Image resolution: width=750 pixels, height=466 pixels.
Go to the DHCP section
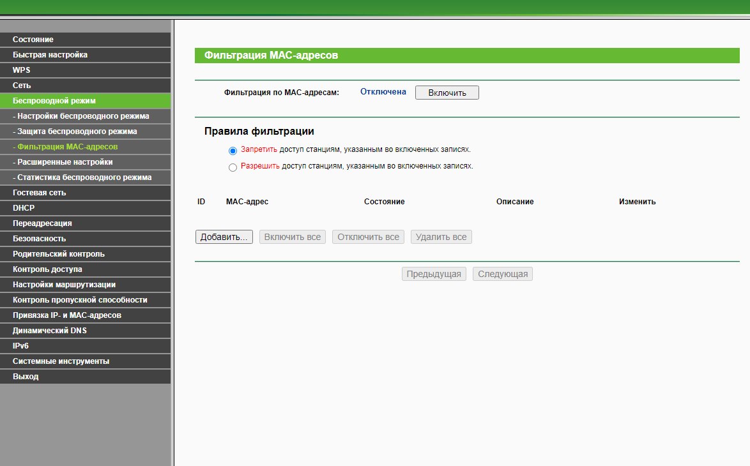[85, 208]
